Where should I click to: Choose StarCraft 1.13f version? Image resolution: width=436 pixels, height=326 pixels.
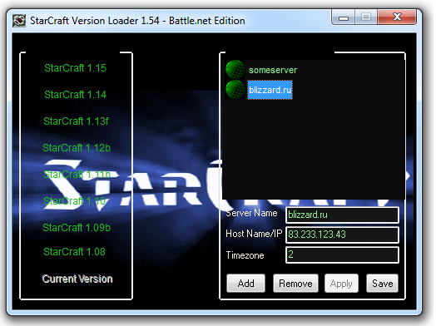click(x=76, y=121)
